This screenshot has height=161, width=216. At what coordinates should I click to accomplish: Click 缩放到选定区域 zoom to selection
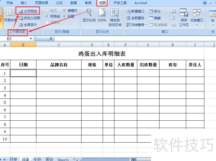click(x=115, y=18)
